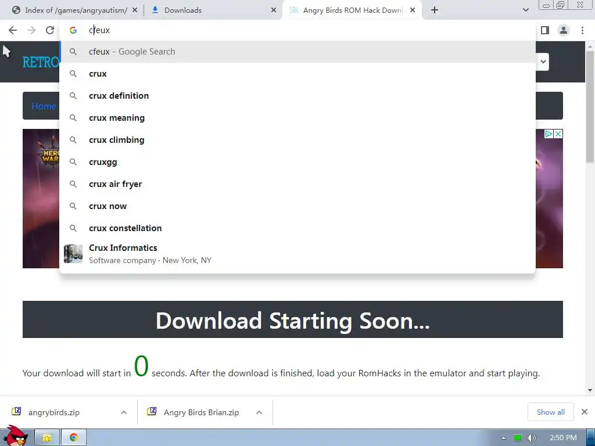Screen dimensions: 595x446
Task: Expand the dropdown arrow in site header
Action: point(543,62)
